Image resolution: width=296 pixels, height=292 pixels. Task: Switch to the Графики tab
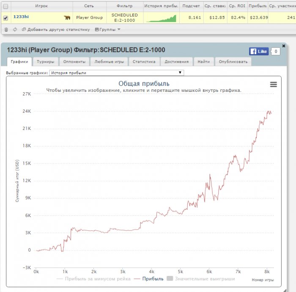pos(19,62)
